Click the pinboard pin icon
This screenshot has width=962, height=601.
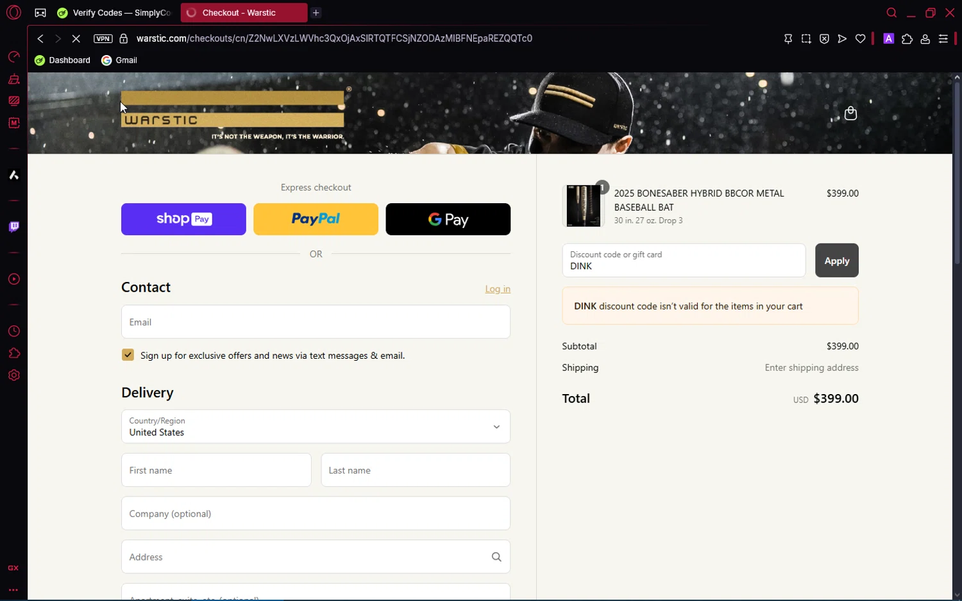point(788,39)
